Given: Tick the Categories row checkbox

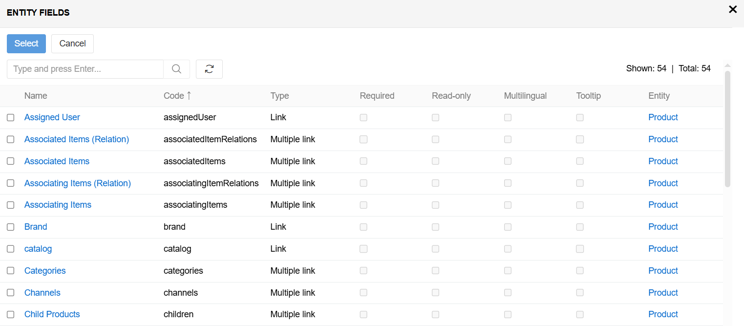Looking at the screenshot, I should click(11, 271).
